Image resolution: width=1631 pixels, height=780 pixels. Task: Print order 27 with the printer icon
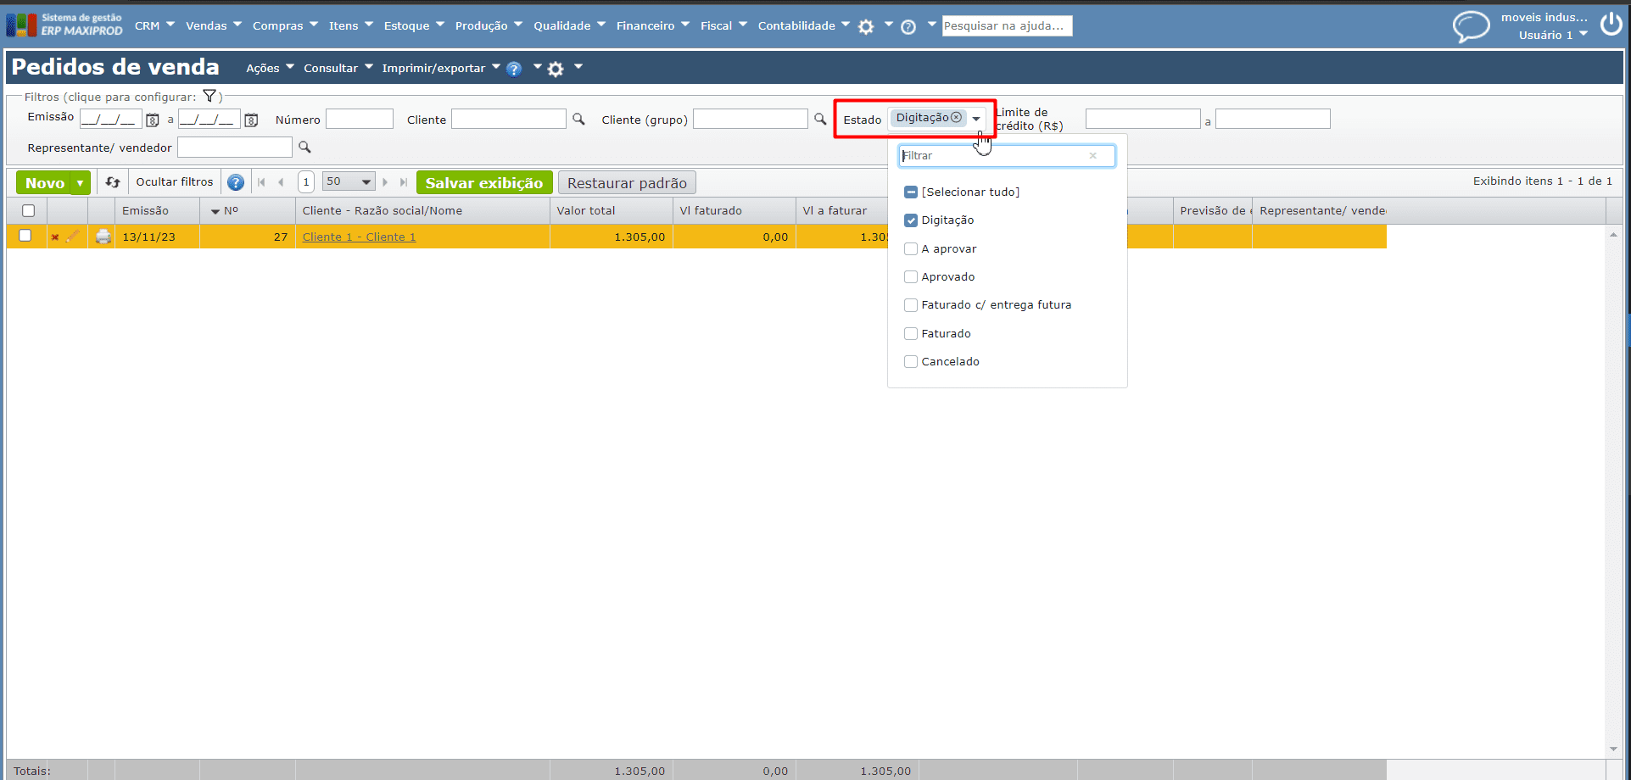(103, 237)
